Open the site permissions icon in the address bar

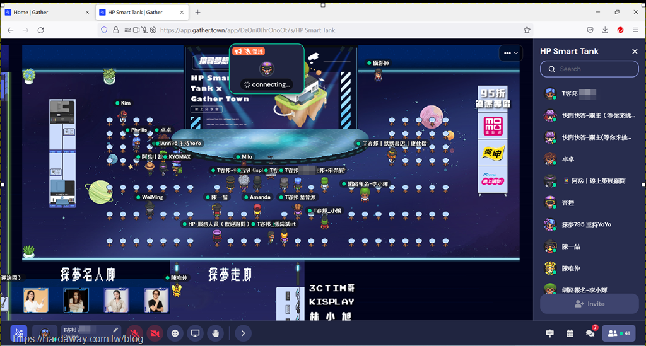pyautogui.click(x=127, y=30)
